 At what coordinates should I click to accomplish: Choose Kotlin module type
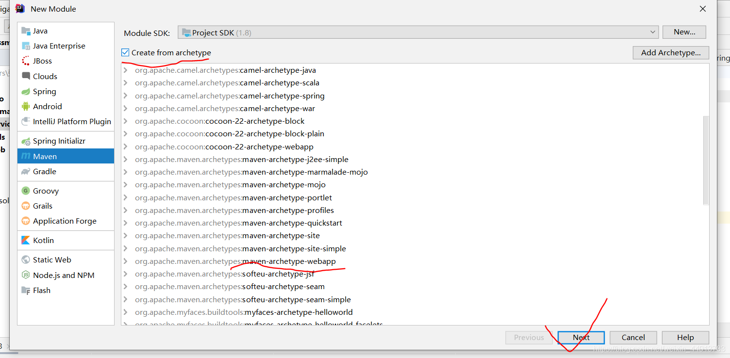66,240
